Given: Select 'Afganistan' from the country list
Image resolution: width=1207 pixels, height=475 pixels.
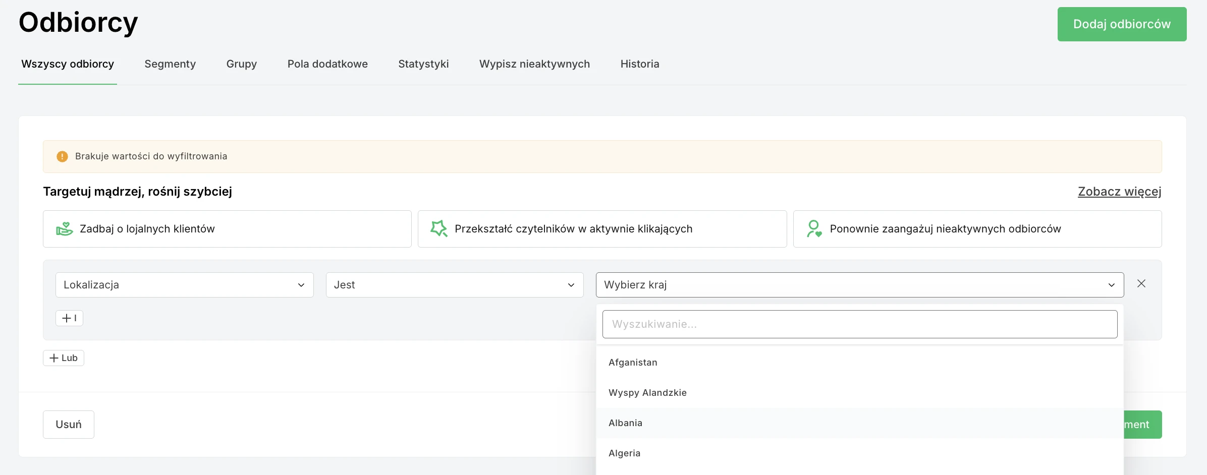Looking at the screenshot, I should (633, 362).
